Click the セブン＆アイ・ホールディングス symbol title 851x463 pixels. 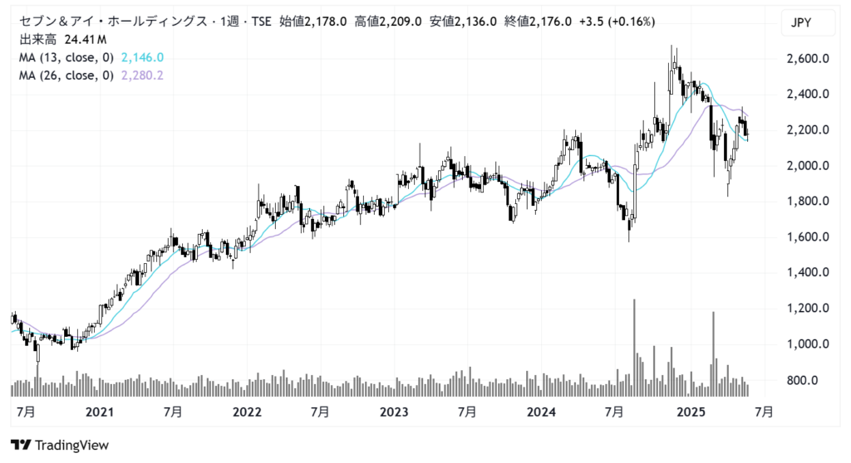click(x=114, y=22)
